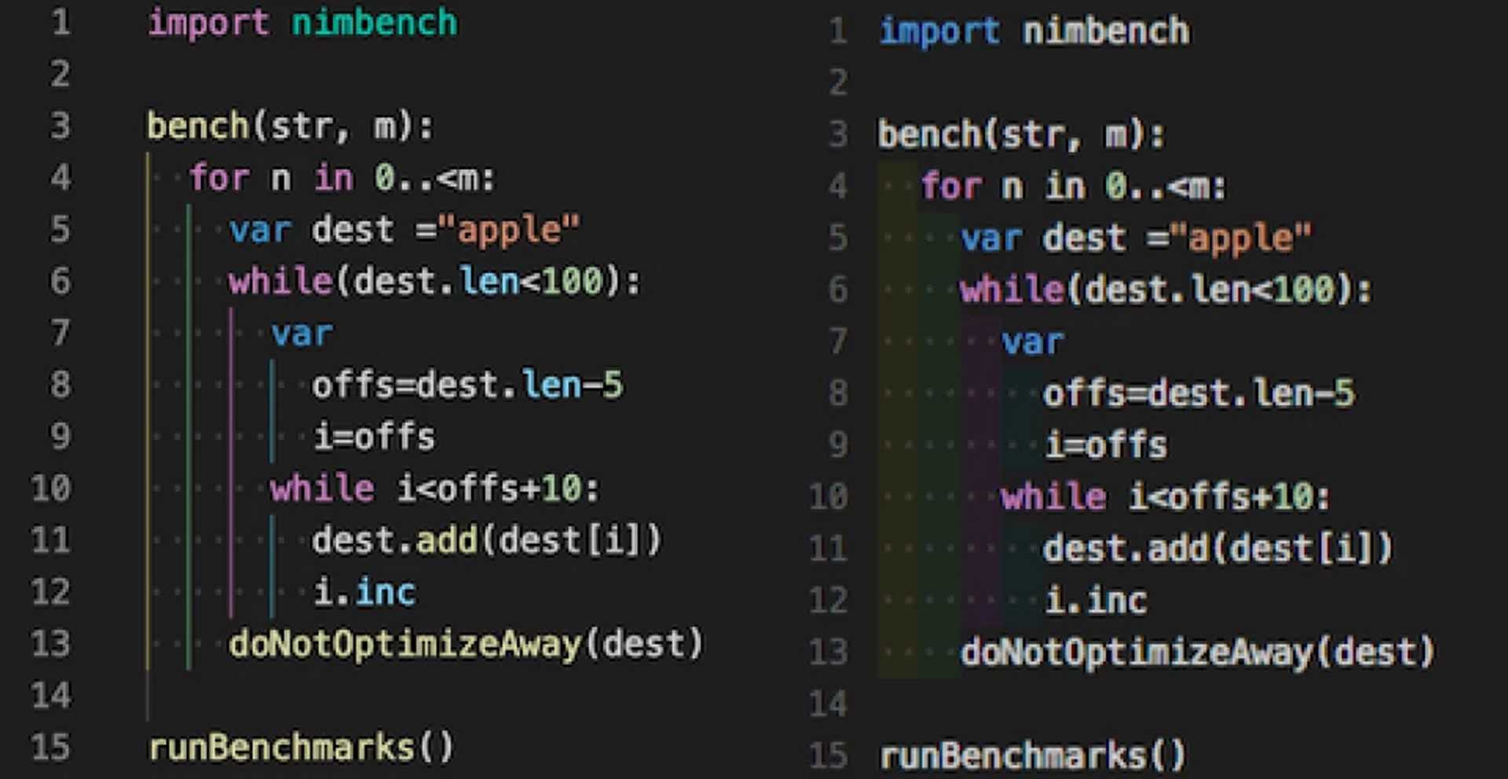Select line number 6 in right editor gutter
The width and height of the screenshot is (1508, 779).
[x=838, y=291]
